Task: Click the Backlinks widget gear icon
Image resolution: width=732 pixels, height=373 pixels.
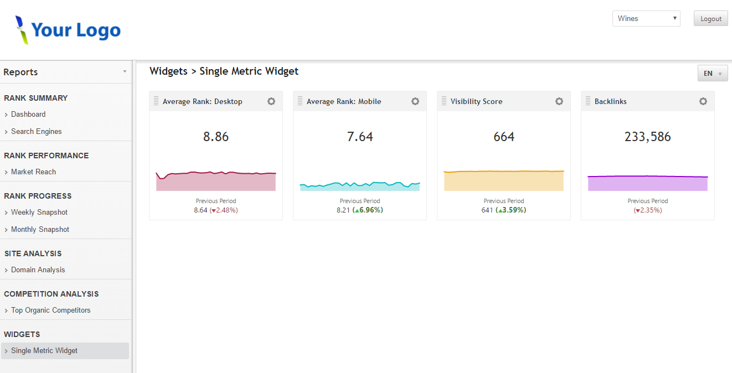Action: coord(703,101)
